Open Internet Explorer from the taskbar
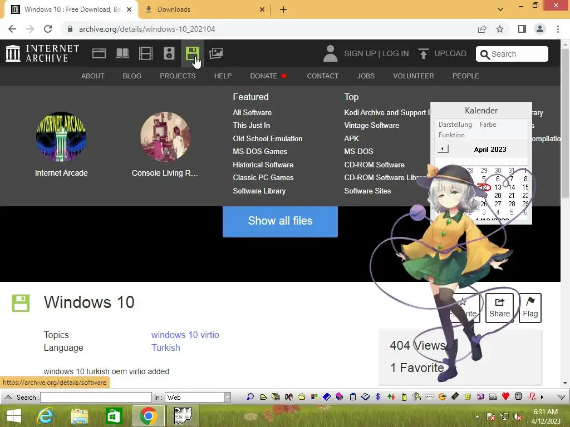The image size is (570, 427). point(46,416)
